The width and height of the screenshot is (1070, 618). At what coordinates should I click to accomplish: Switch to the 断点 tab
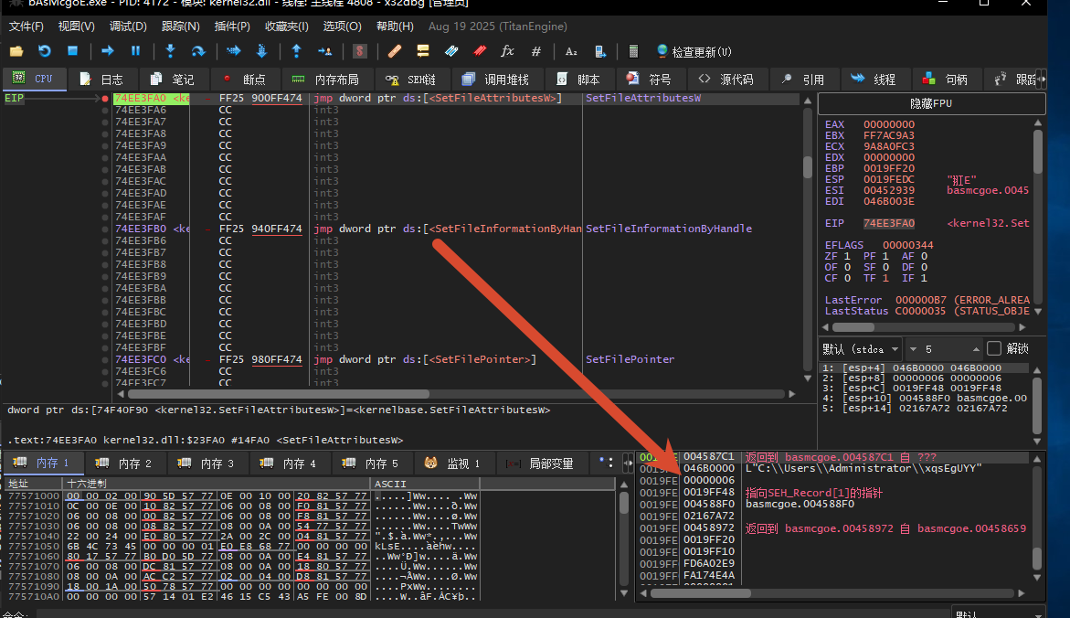pyautogui.click(x=244, y=80)
